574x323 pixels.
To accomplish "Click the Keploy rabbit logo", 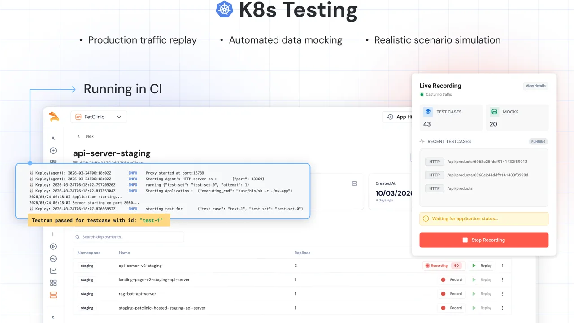I will tap(54, 117).
